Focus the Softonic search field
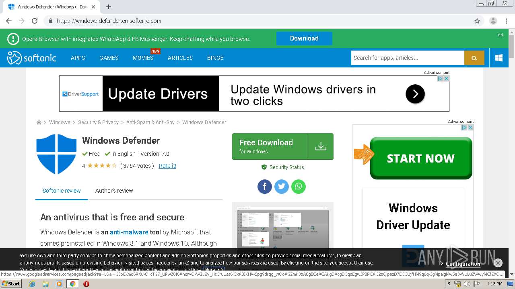Image resolution: width=515 pixels, height=289 pixels. coord(408,58)
